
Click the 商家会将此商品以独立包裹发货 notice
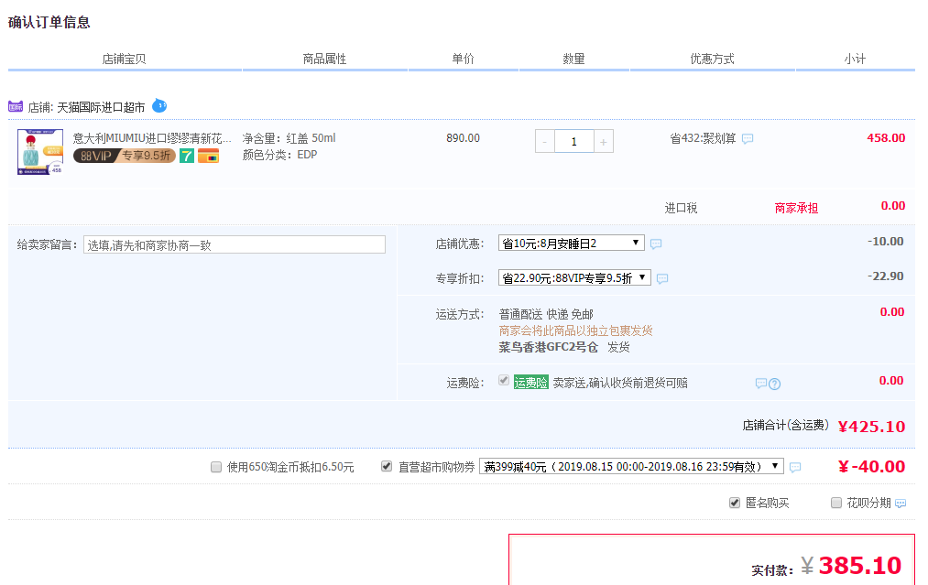pos(576,330)
